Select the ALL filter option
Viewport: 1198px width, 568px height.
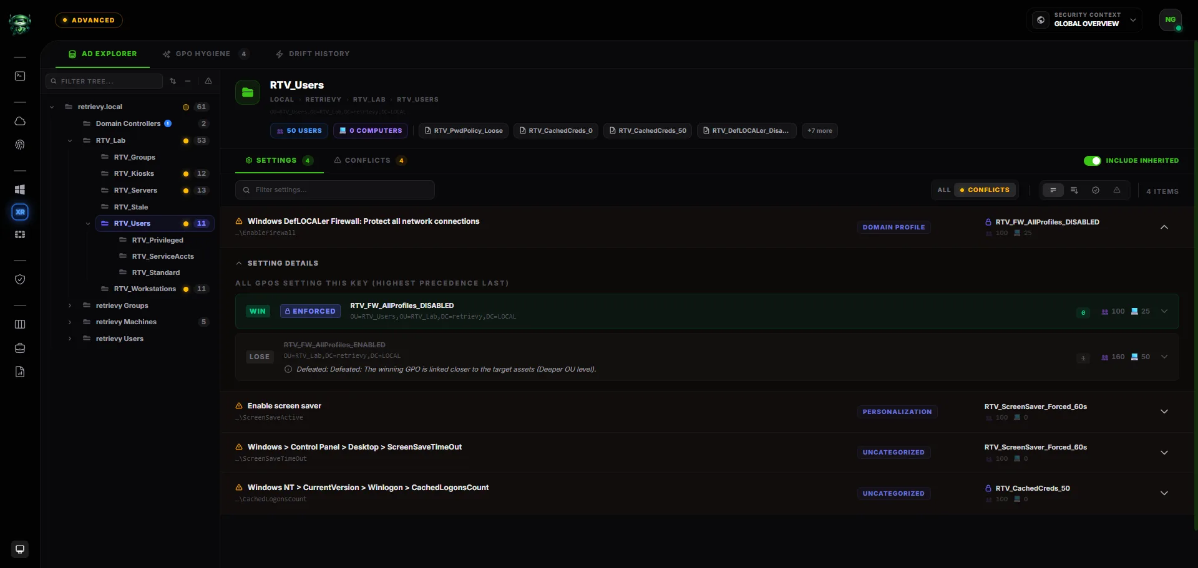click(944, 190)
